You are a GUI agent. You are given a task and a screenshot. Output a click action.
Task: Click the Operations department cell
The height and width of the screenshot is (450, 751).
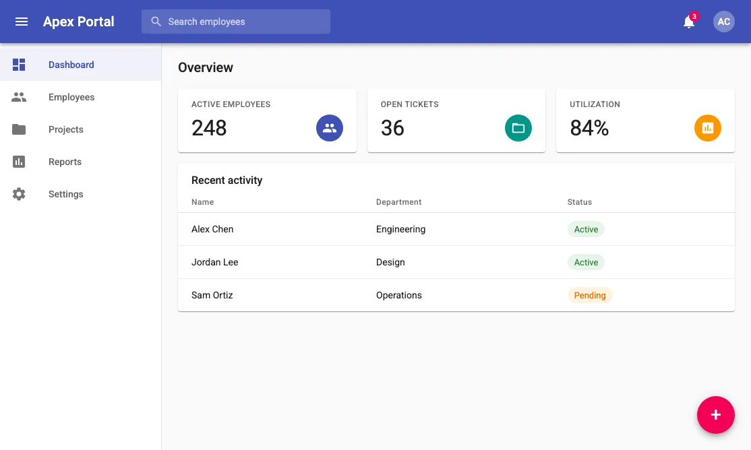point(398,295)
